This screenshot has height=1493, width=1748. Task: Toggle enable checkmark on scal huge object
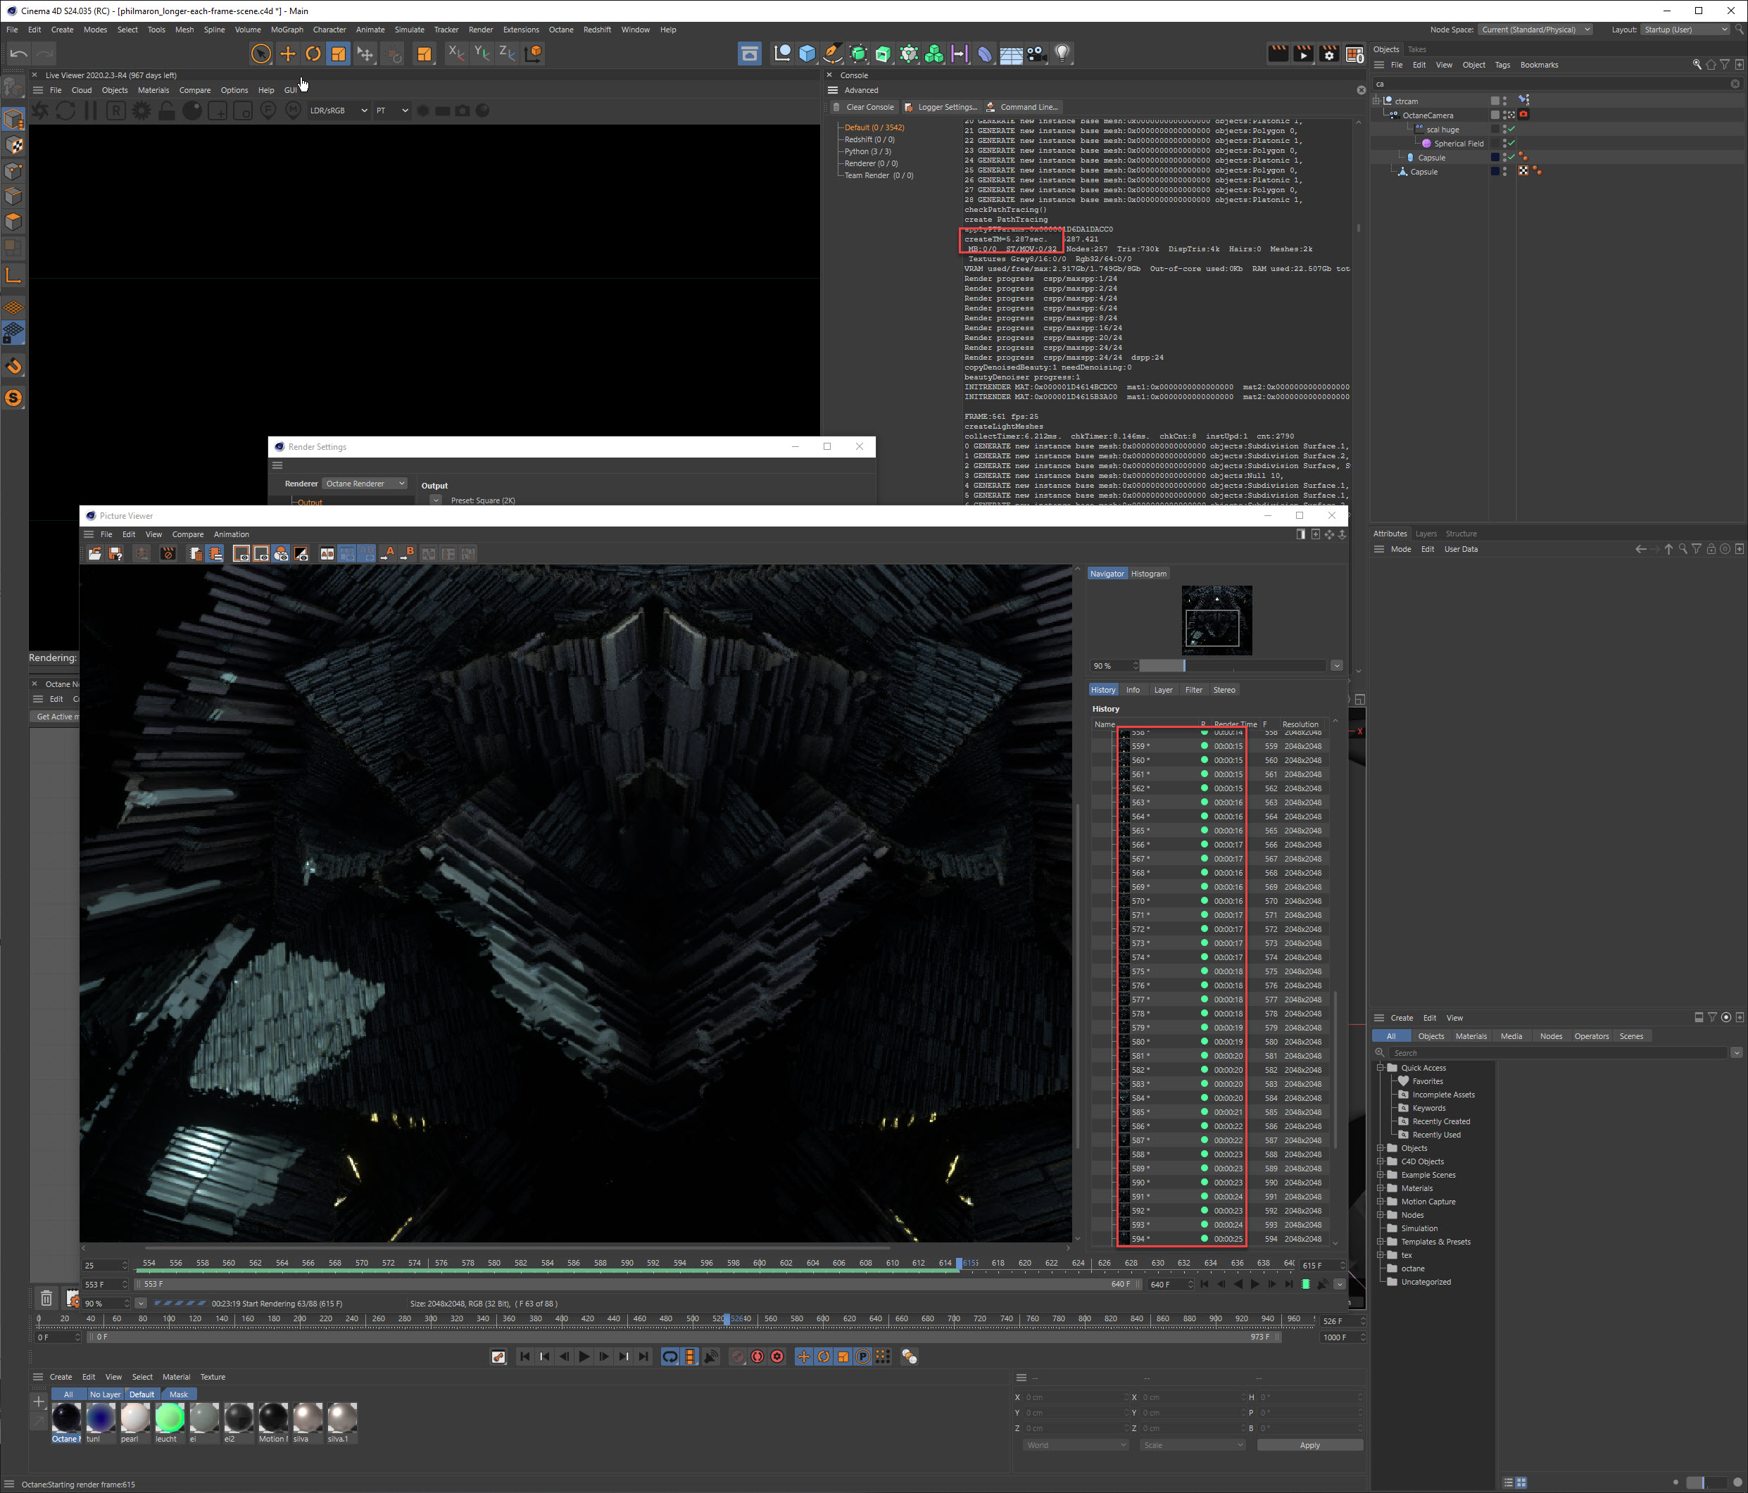(1511, 129)
